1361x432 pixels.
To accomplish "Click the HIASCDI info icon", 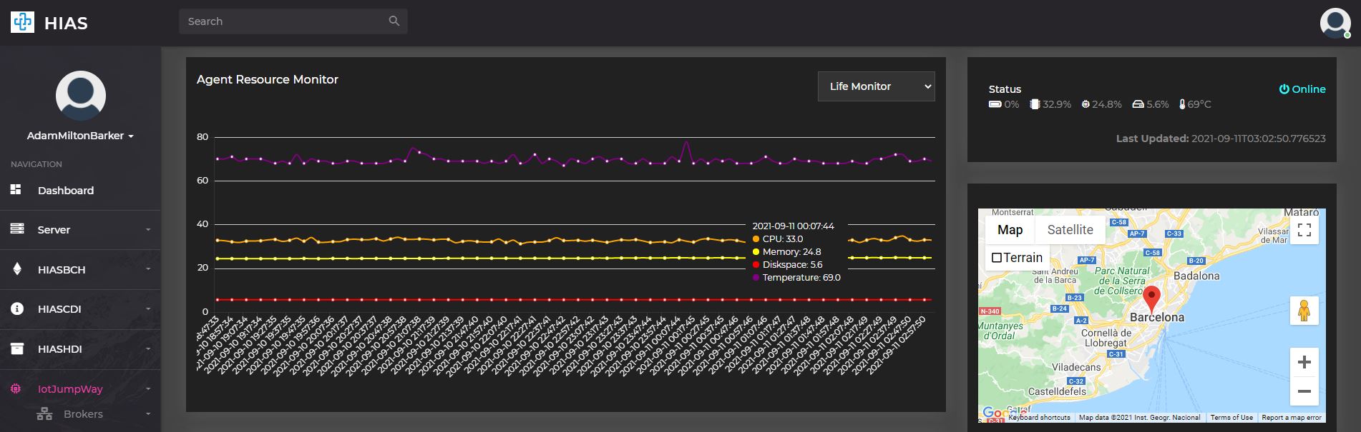I will tap(17, 309).
